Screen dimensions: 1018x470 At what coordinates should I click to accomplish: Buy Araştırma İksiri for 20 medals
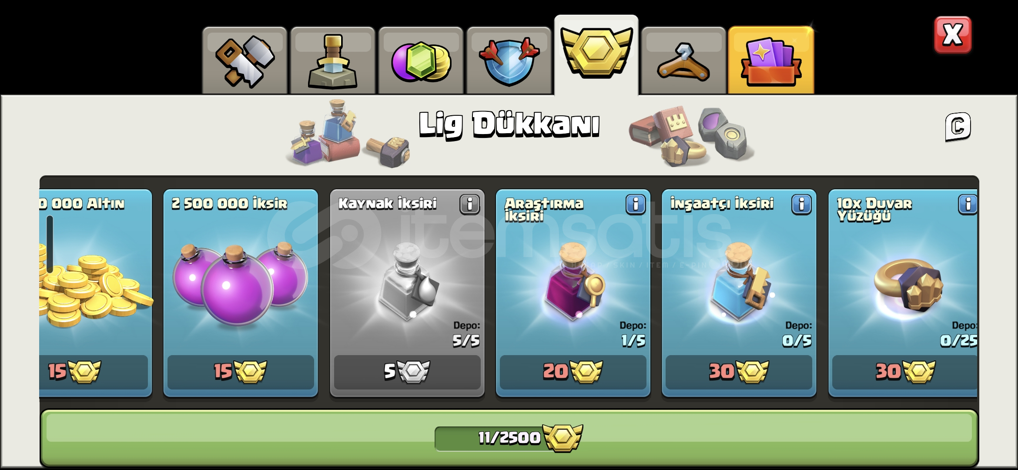pyautogui.click(x=573, y=372)
